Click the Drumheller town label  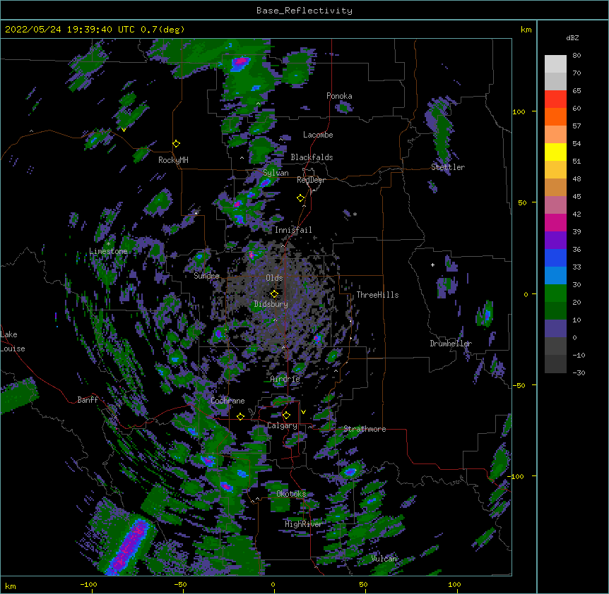pos(451,344)
